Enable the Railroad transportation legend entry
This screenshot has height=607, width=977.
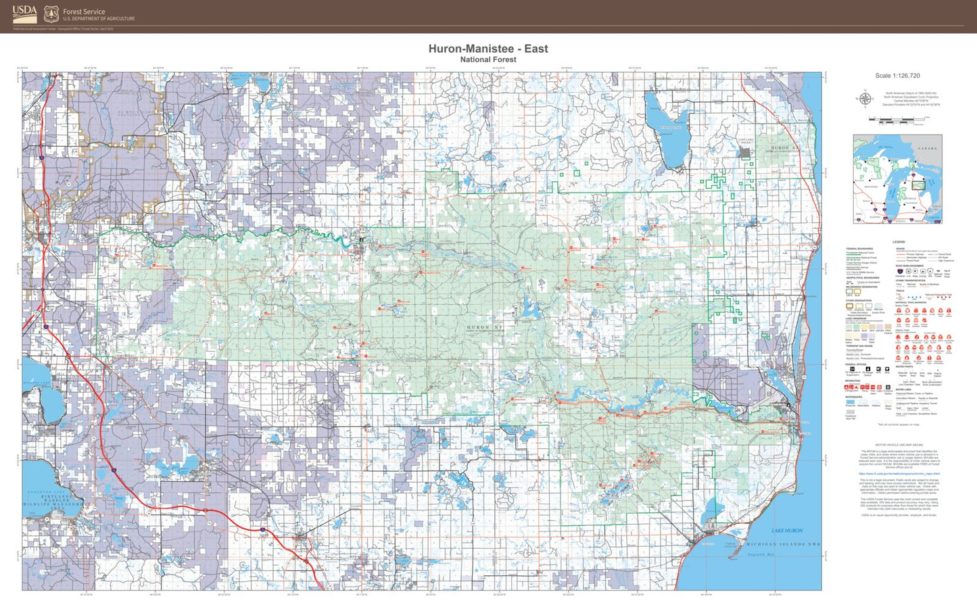tap(913, 284)
